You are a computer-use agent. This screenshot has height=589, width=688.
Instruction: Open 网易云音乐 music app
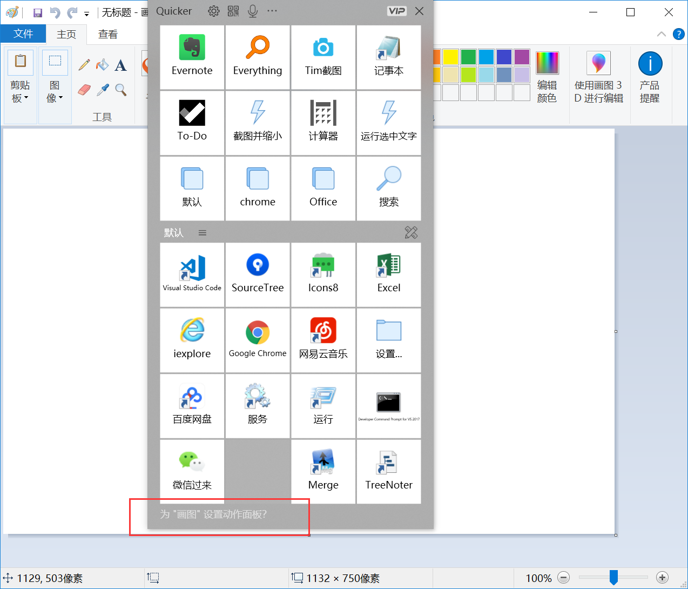pyautogui.click(x=323, y=340)
